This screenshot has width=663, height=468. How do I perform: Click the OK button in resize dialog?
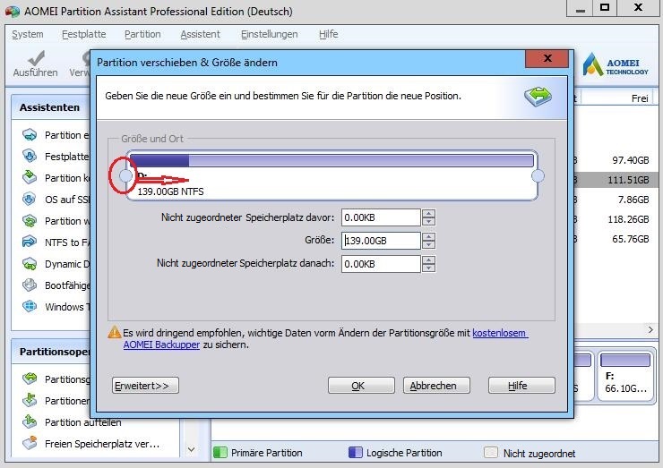tap(362, 385)
